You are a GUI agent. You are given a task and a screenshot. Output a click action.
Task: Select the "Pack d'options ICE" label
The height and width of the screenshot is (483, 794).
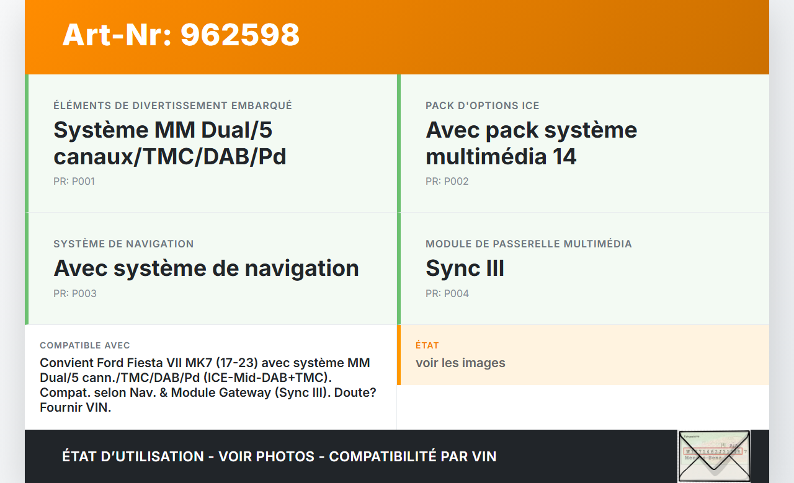tap(482, 105)
